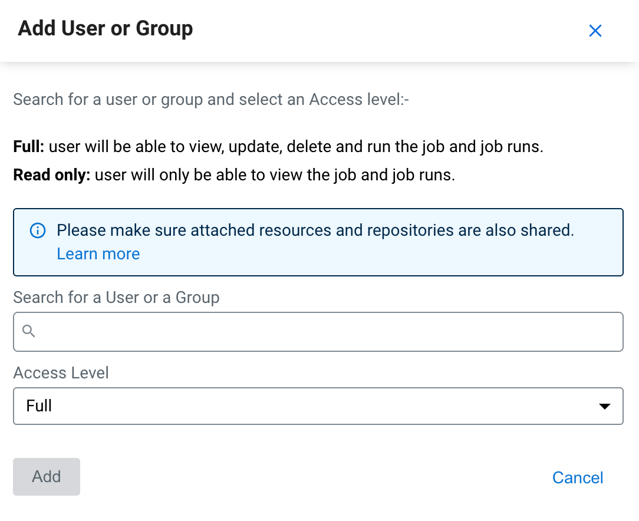The width and height of the screenshot is (639, 521).
Task: Click the magnifying glass search icon
Action: pyautogui.click(x=29, y=332)
